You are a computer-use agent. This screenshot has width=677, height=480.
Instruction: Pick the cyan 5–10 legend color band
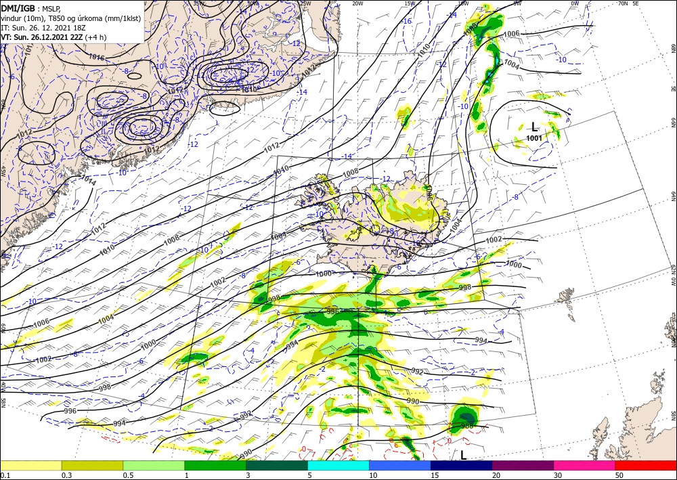pos(338,465)
